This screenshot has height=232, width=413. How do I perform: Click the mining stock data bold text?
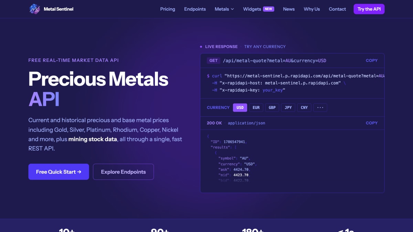click(93, 139)
